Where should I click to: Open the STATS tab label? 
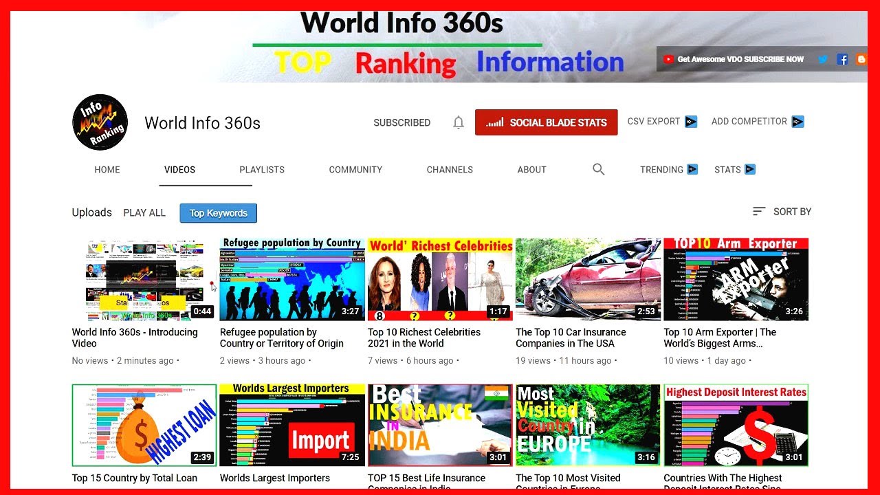(x=727, y=170)
